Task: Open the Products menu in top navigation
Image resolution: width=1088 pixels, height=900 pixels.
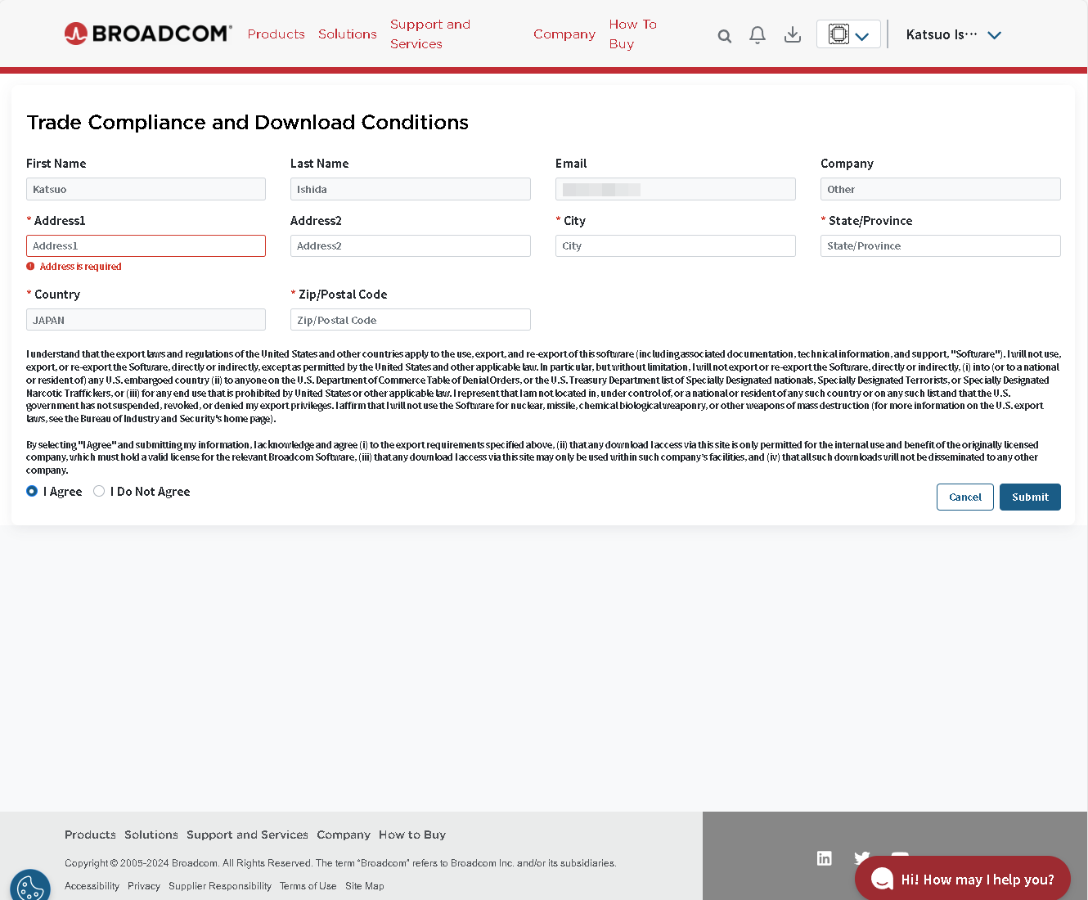Action: click(x=276, y=34)
